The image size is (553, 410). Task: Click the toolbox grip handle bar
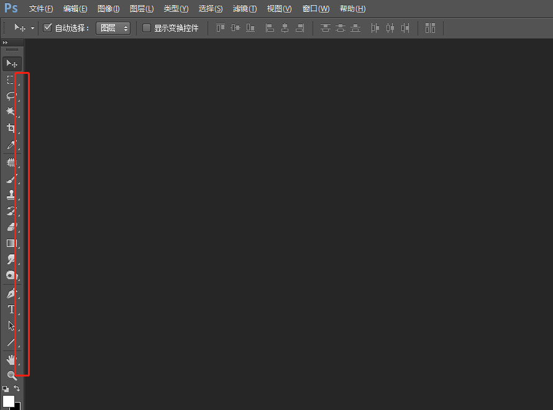coord(12,50)
